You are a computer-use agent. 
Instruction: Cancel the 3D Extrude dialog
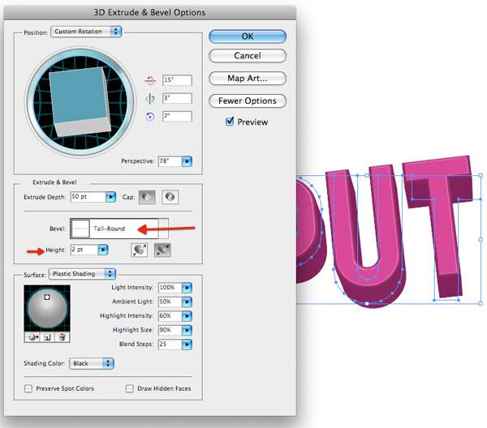click(248, 56)
